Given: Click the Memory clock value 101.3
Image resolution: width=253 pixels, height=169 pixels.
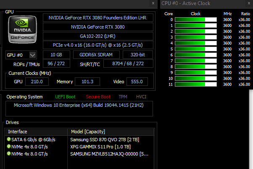Looking at the screenshot, I should pos(87,82).
